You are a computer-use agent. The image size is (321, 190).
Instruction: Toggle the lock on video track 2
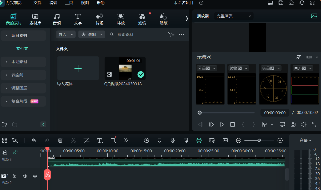(15, 176)
